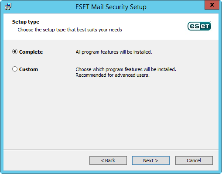Close the setup window
Viewport: 222px width, 174px height.
pyautogui.click(x=212, y=5)
